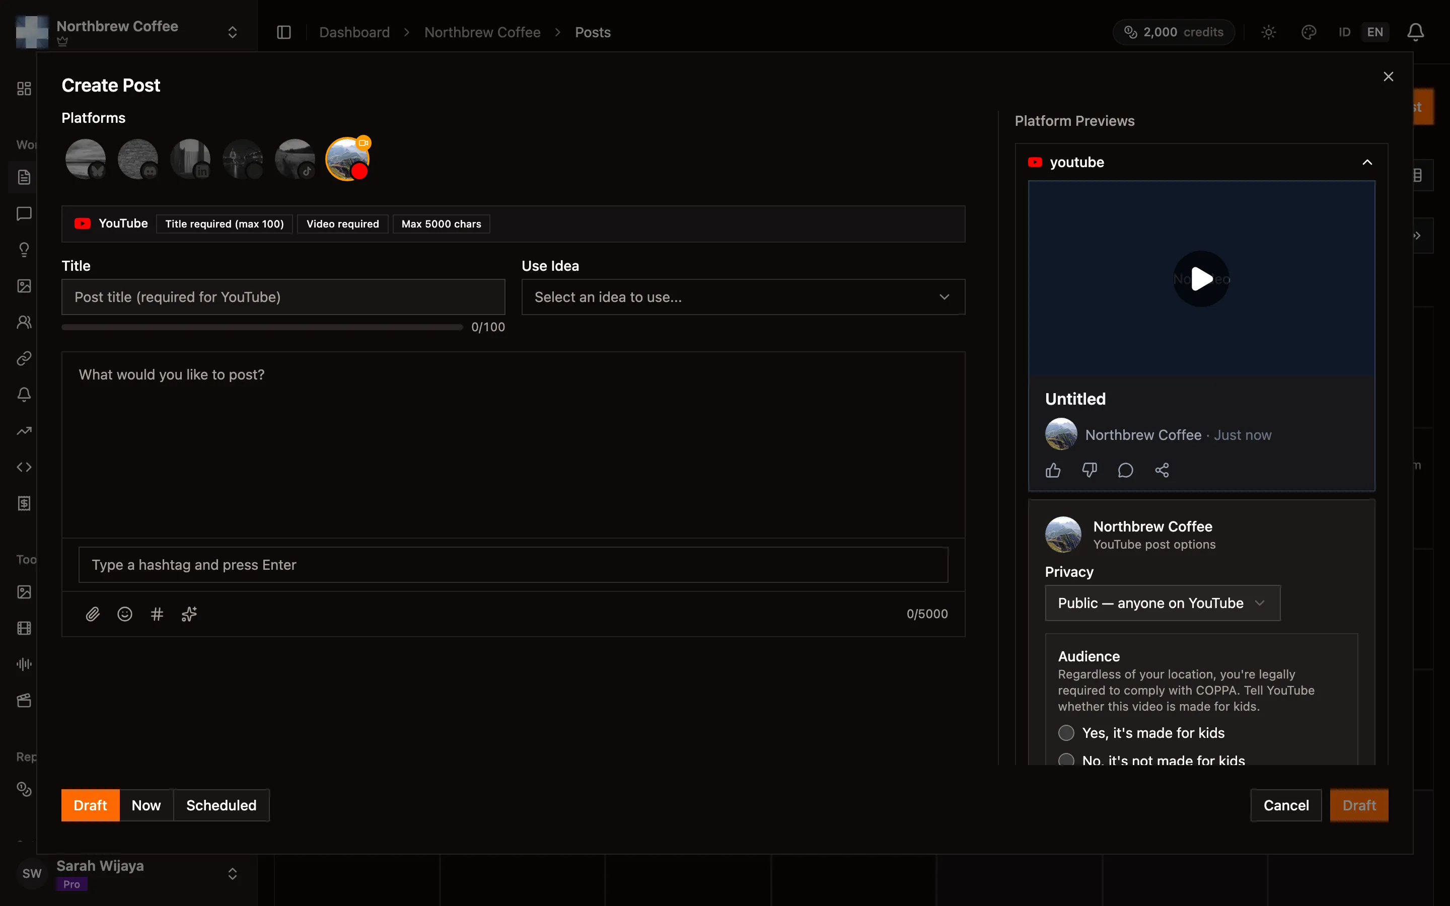Click the '0/5000' character counter

(x=927, y=614)
